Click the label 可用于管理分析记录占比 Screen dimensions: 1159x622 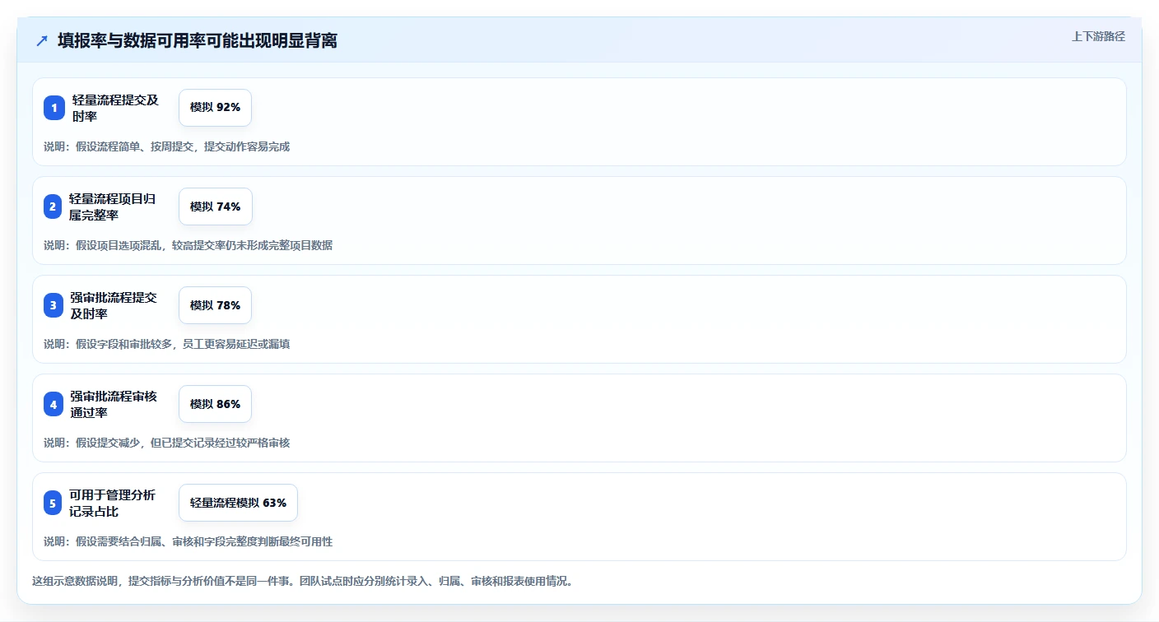pyautogui.click(x=113, y=503)
